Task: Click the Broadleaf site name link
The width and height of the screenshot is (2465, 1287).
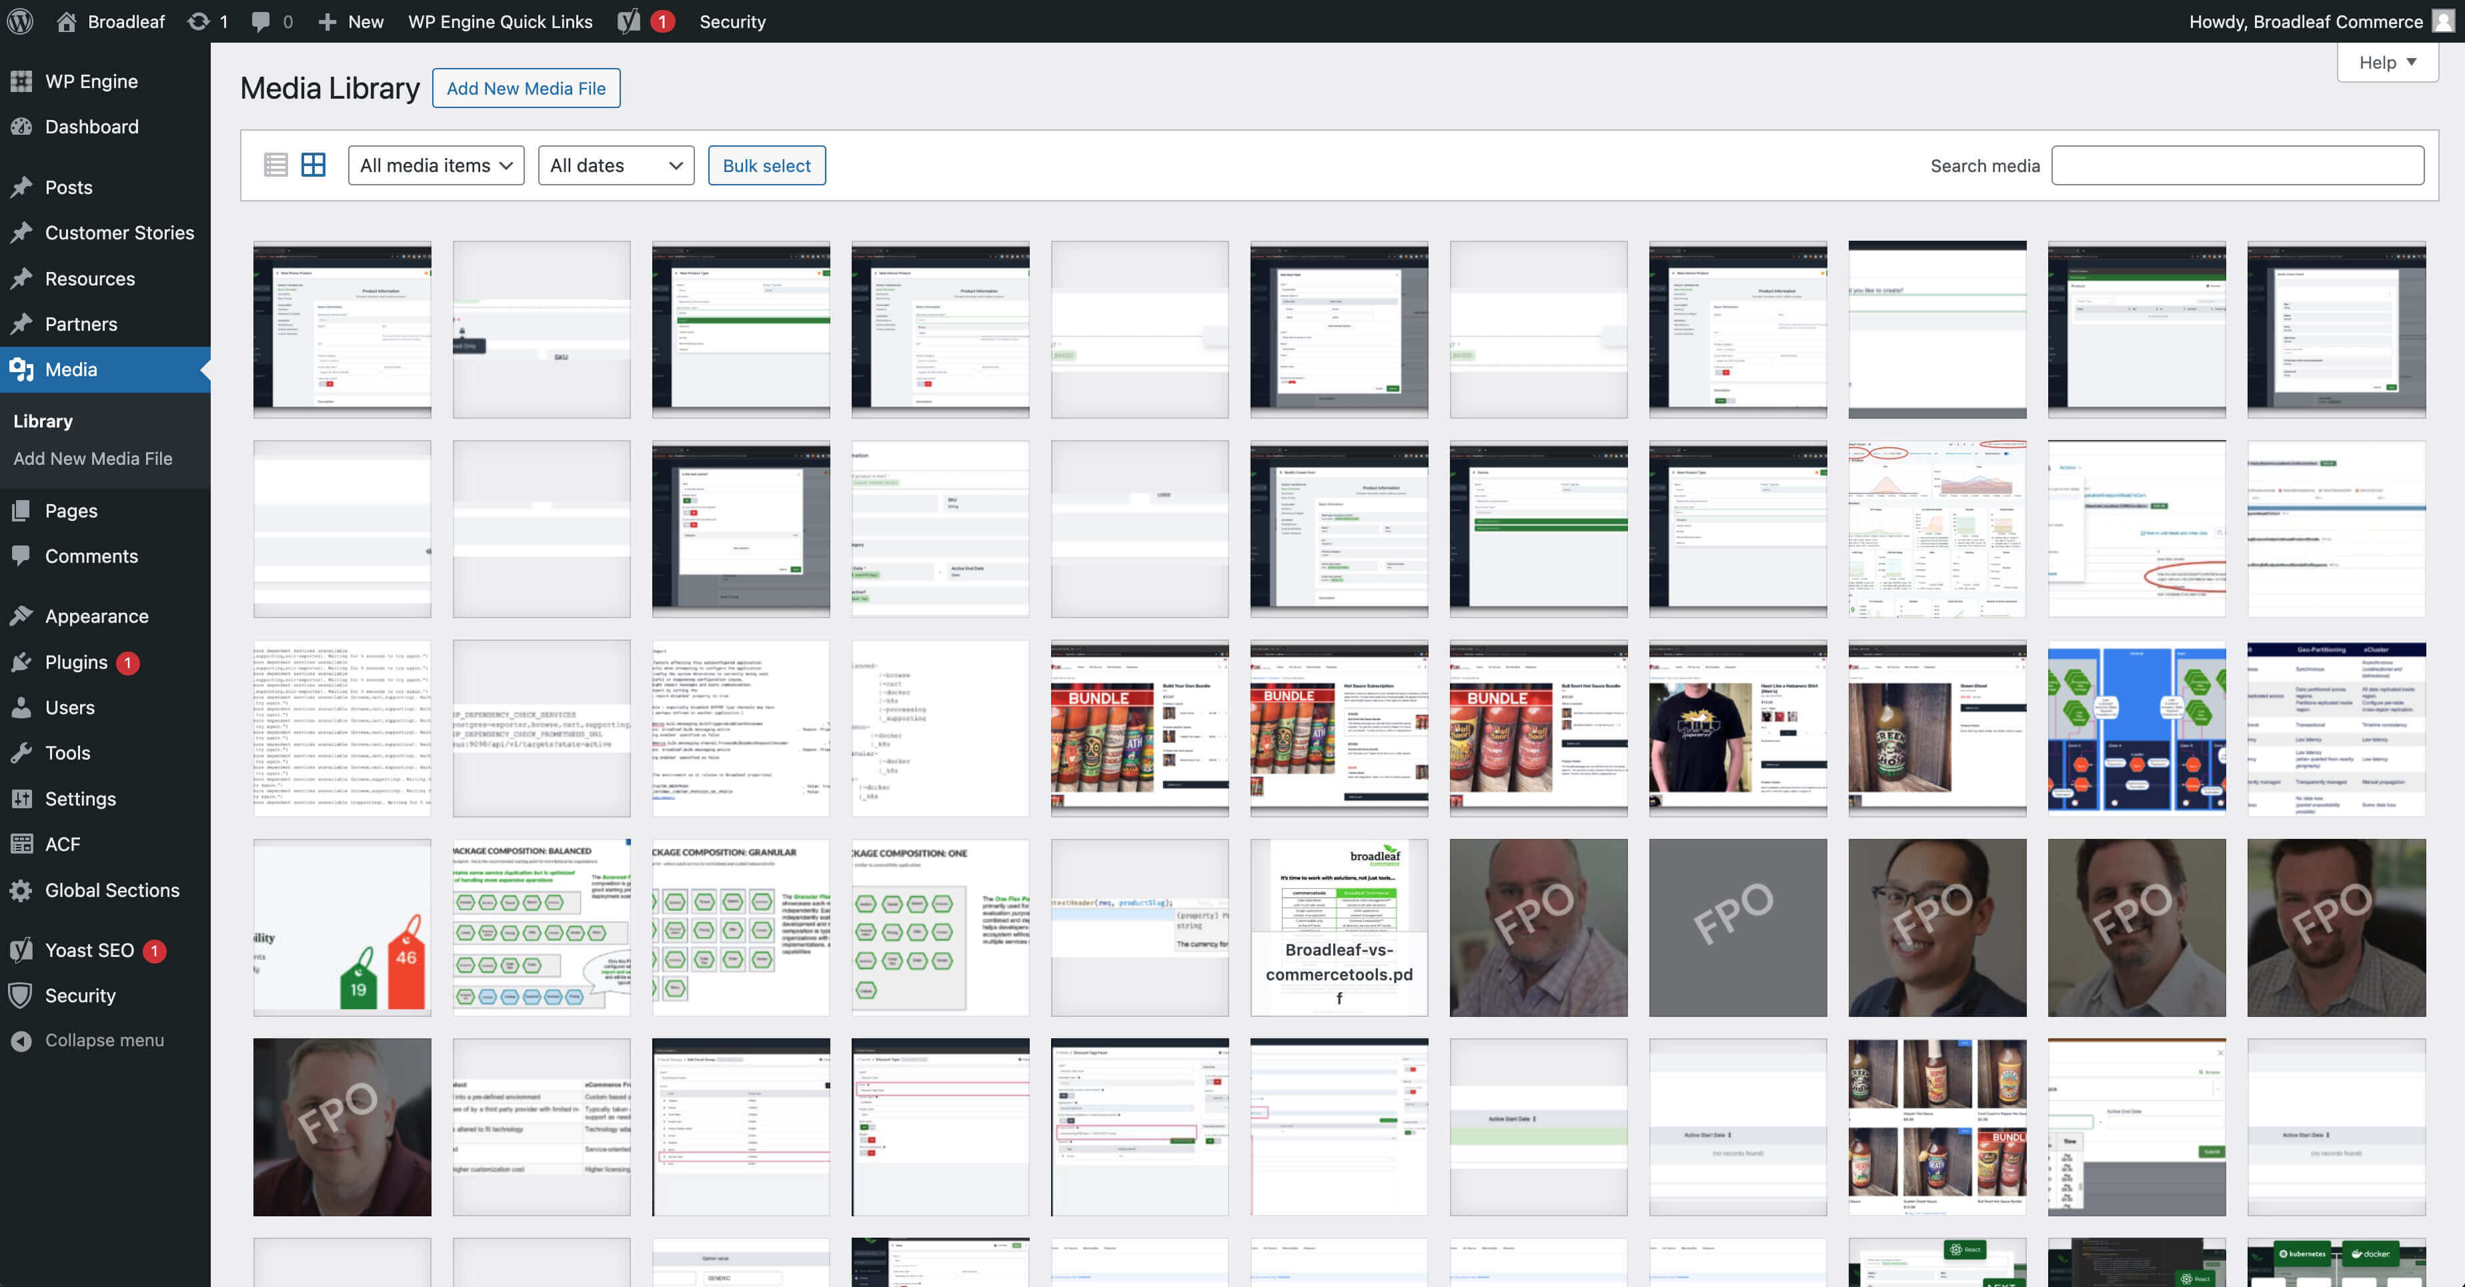Action: [126, 21]
